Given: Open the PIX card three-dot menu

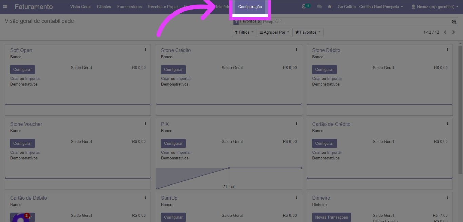Looking at the screenshot, I should [296, 124].
